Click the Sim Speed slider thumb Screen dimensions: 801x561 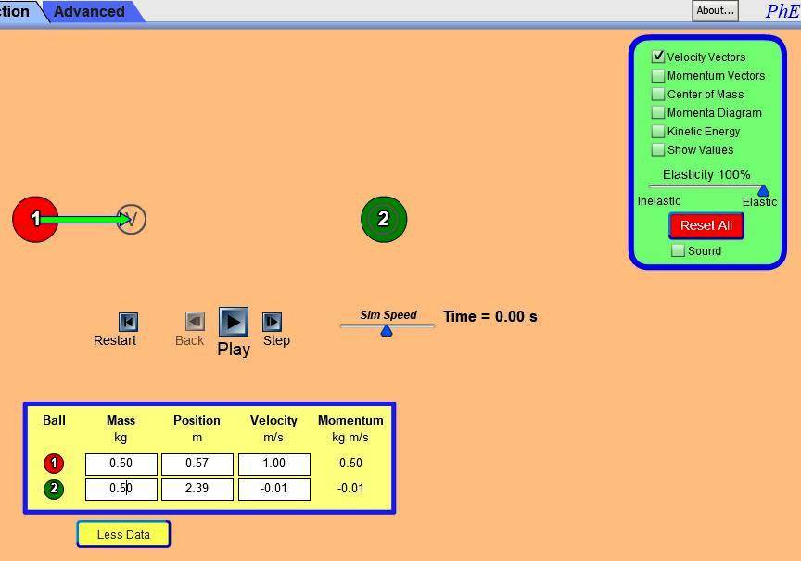387,330
